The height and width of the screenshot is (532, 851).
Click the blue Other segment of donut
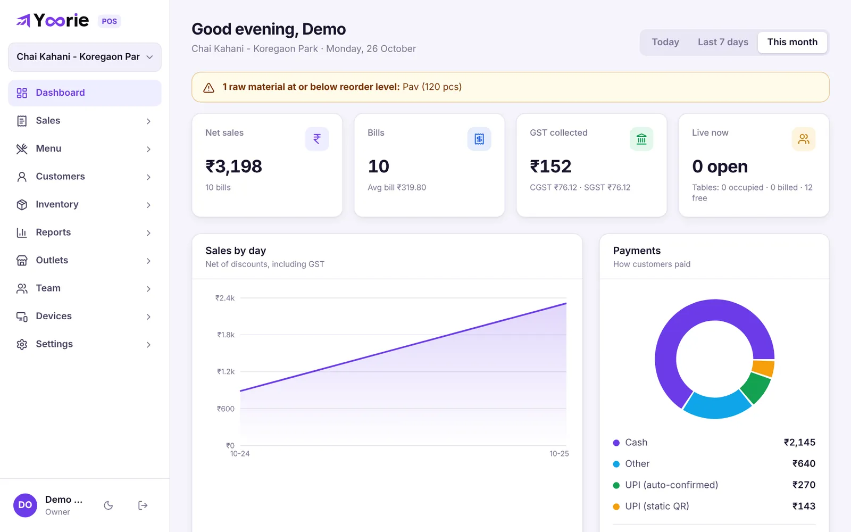click(x=716, y=408)
